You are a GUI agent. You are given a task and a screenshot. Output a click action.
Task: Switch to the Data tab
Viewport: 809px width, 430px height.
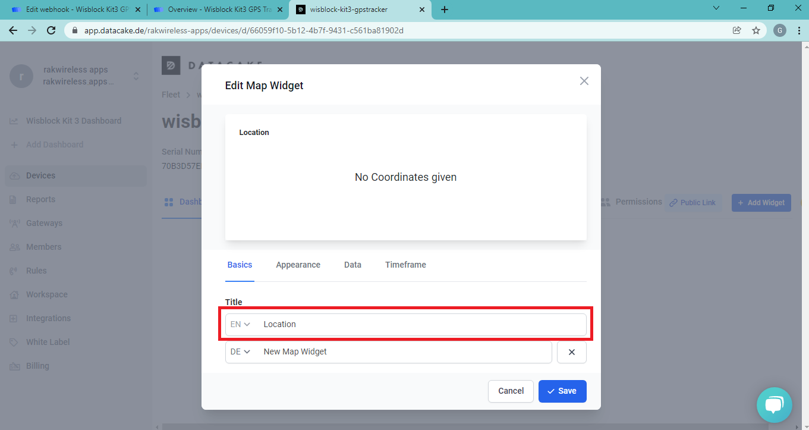(x=352, y=265)
